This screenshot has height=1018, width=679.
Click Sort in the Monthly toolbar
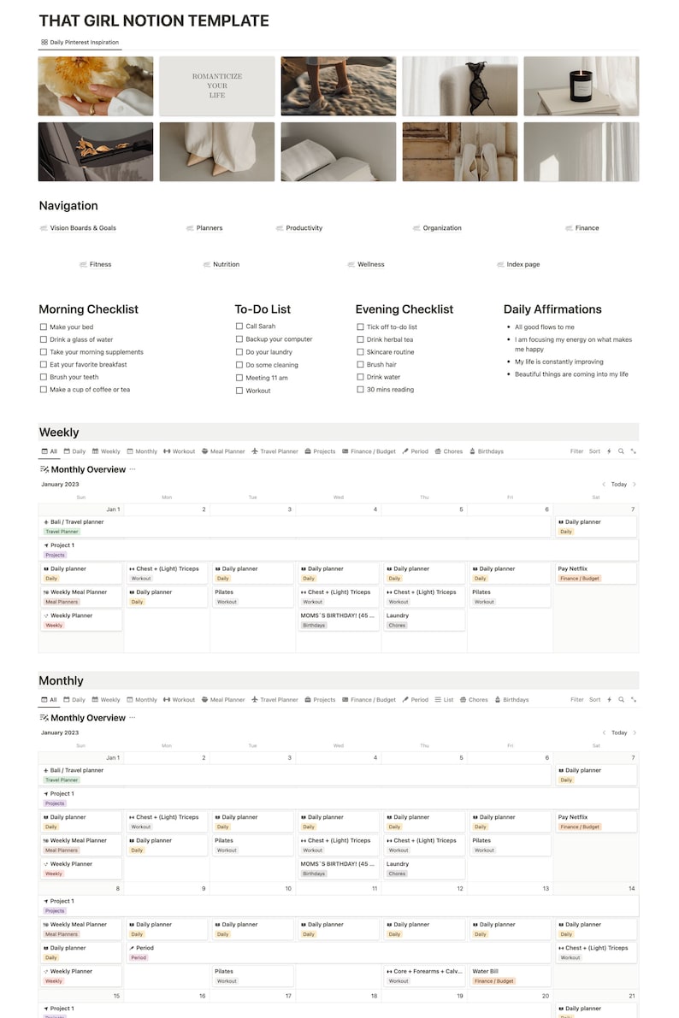(594, 700)
